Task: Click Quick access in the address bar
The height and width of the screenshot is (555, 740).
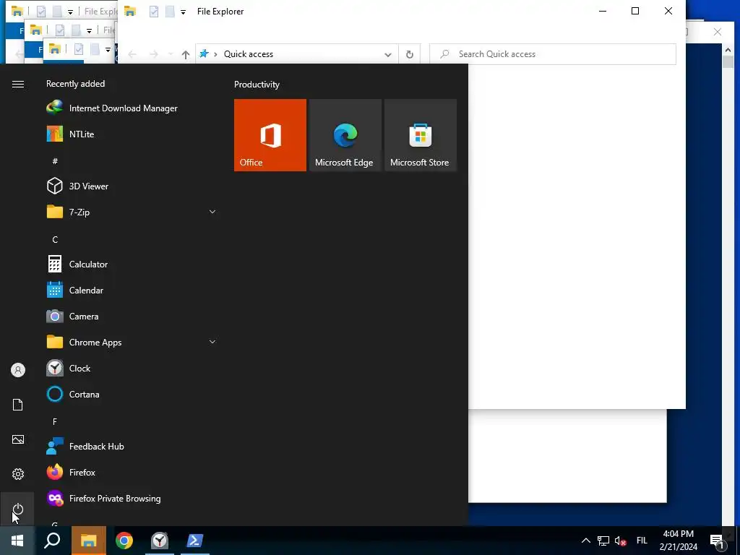Action: (x=249, y=54)
